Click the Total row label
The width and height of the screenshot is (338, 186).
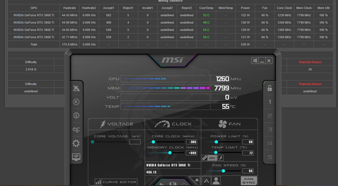click(x=34, y=44)
